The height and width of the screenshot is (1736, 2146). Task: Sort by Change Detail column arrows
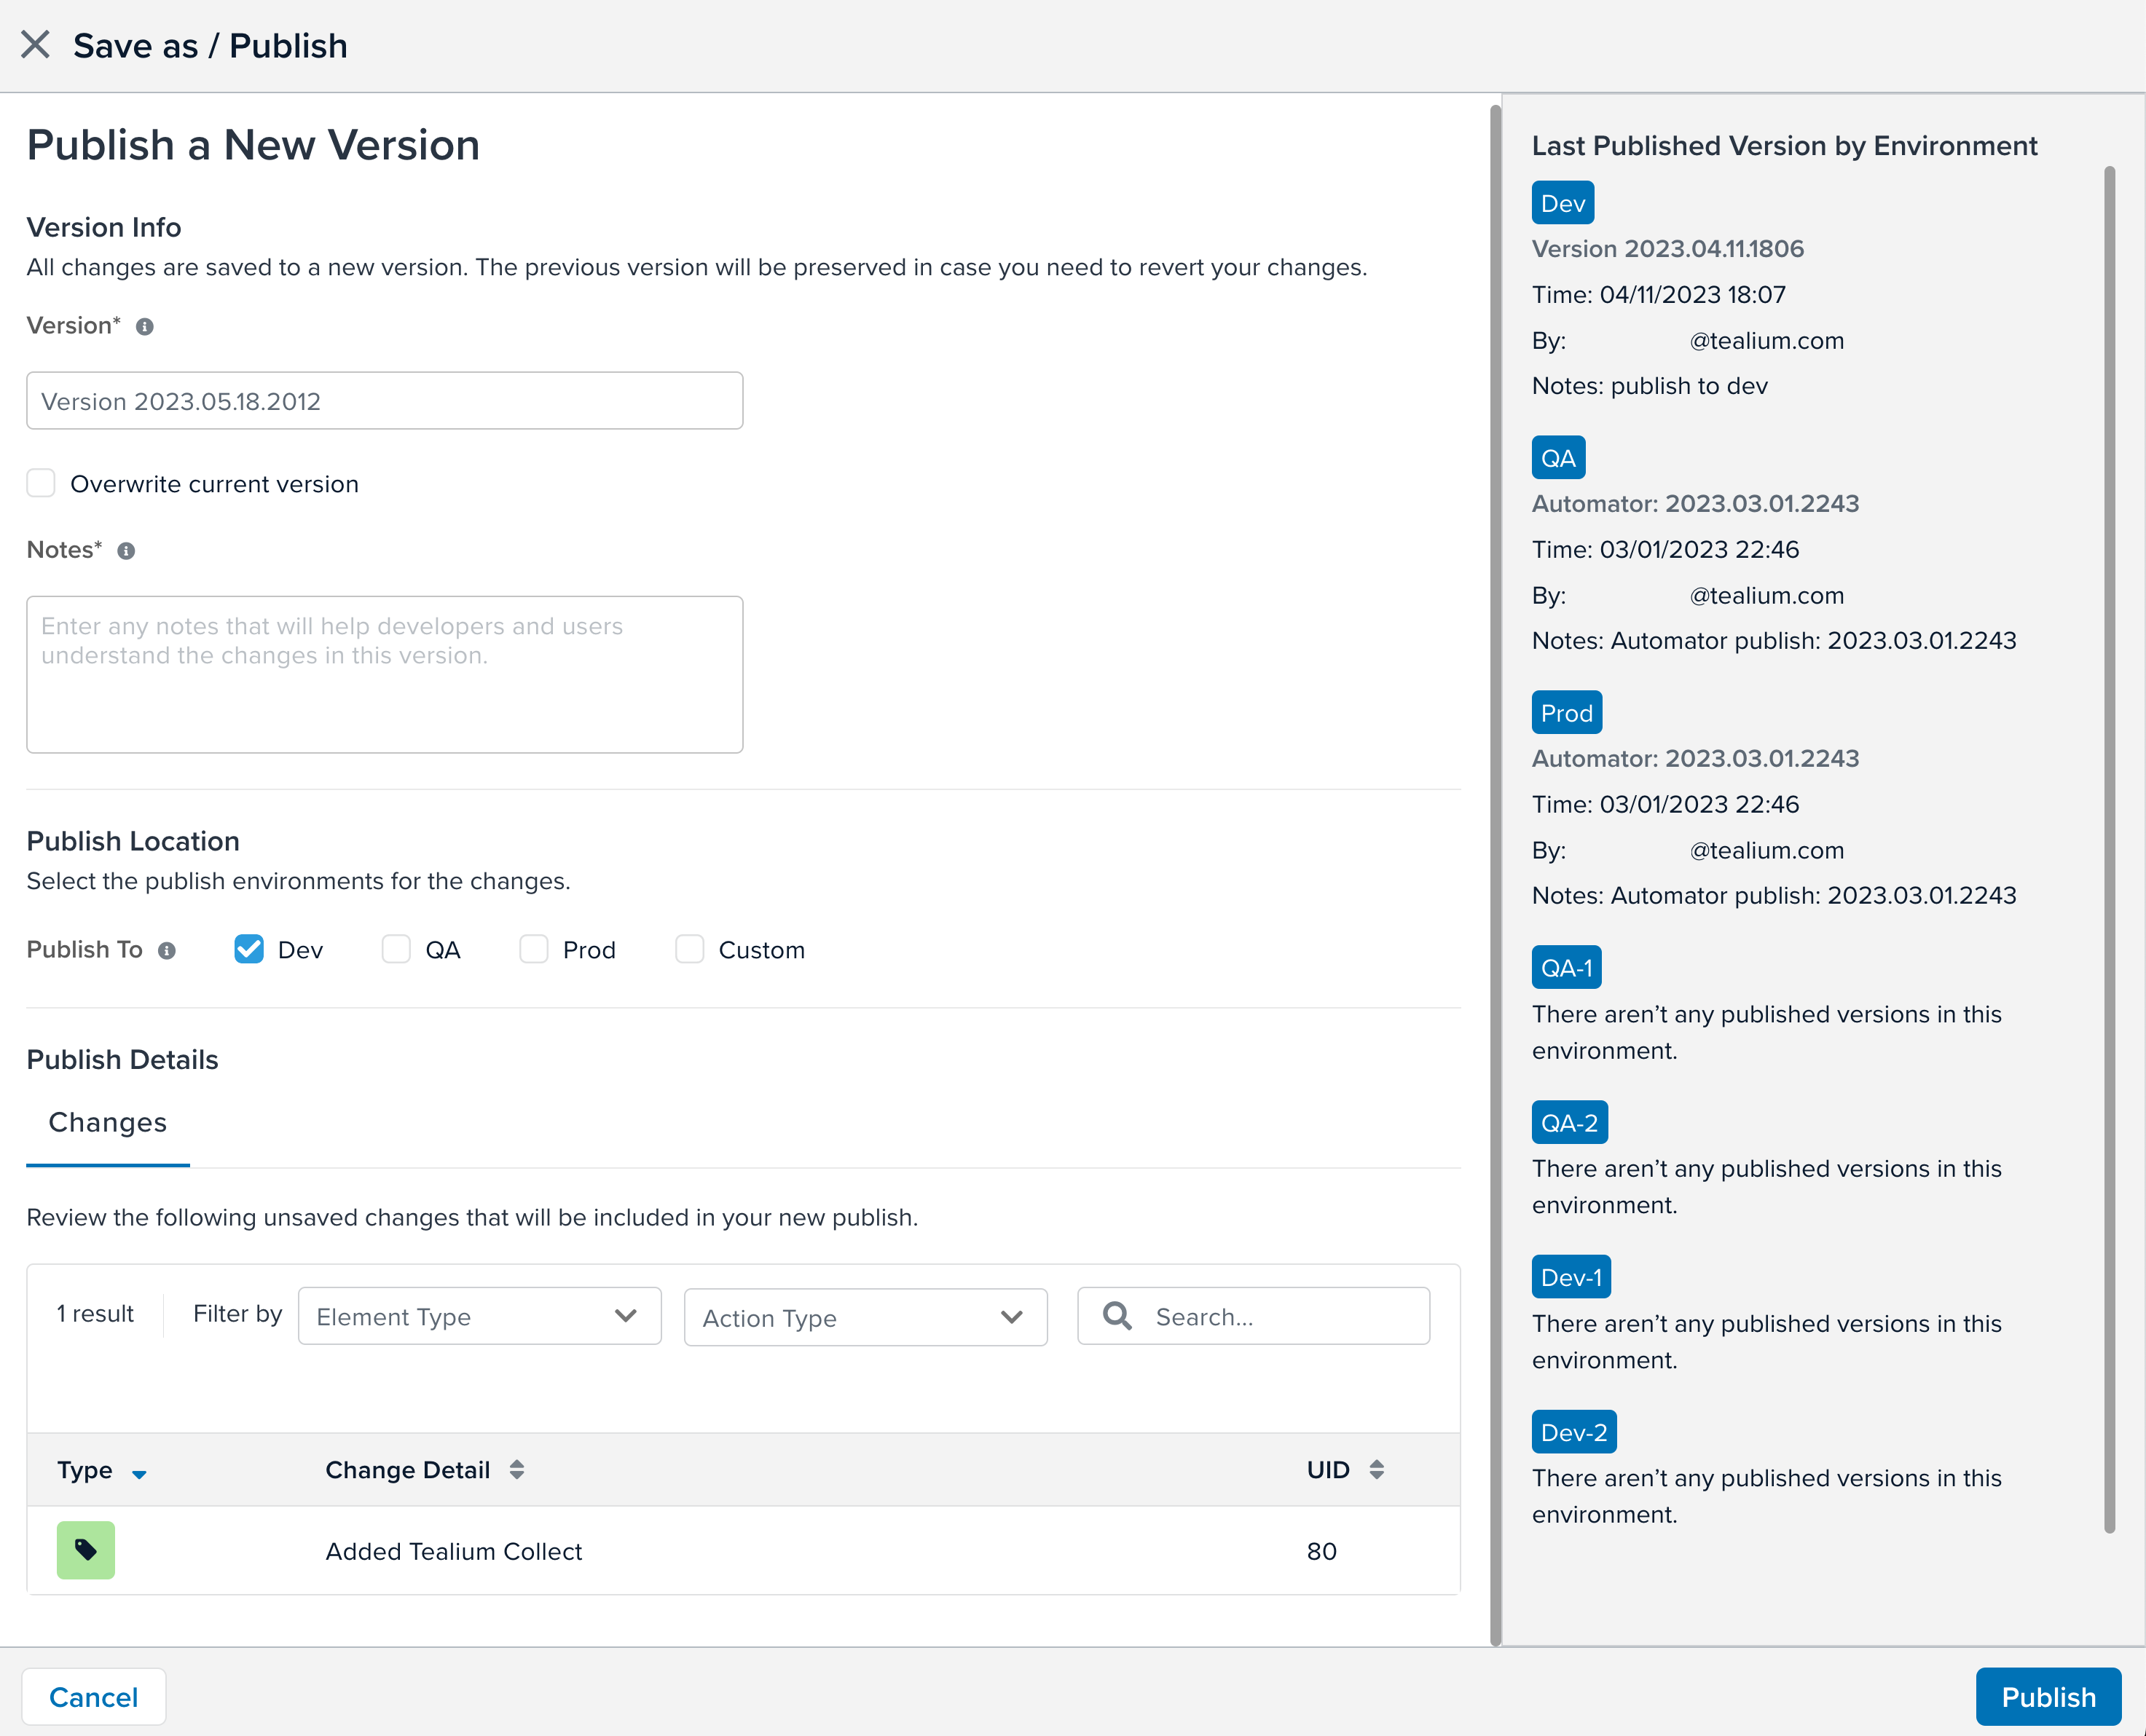pyautogui.click(x=516, y=1469)
